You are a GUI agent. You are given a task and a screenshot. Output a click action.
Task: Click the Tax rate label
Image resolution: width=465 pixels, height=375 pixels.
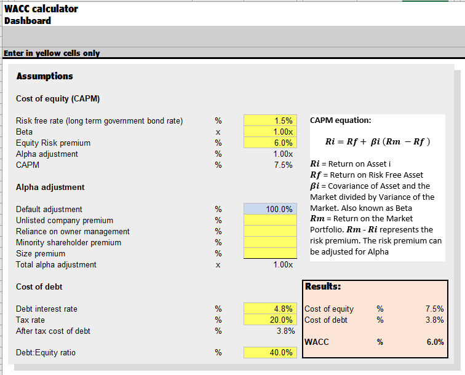30,320
